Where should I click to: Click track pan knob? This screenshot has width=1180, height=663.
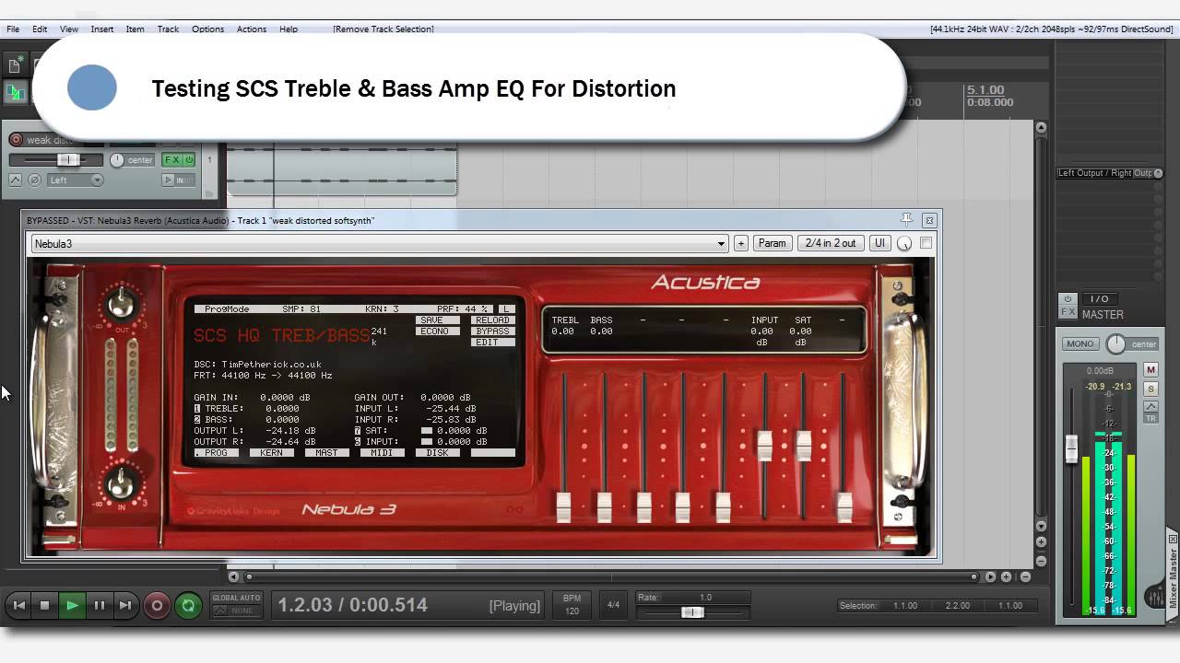[117, 160]
